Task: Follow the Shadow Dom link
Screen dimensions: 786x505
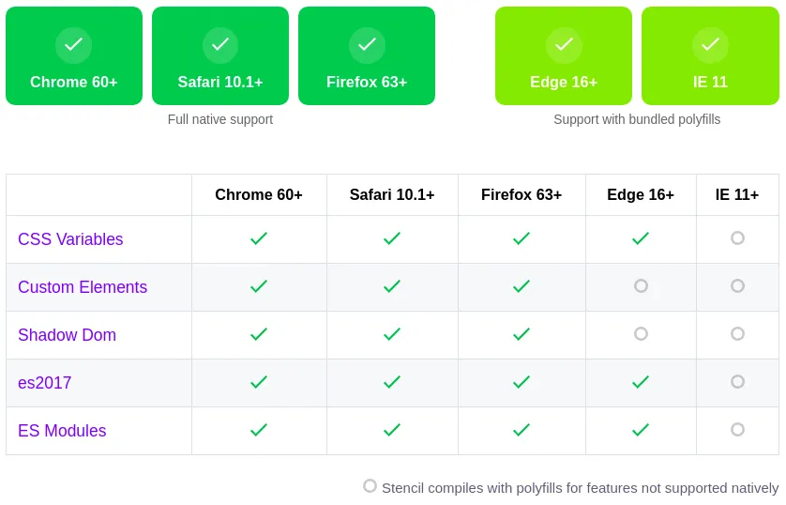Action: pos(67,335)
